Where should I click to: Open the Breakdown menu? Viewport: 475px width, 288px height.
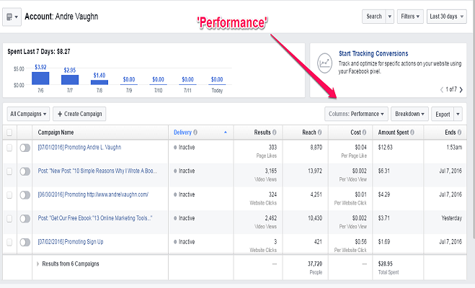pyautogui.click(x=410, y=114)
